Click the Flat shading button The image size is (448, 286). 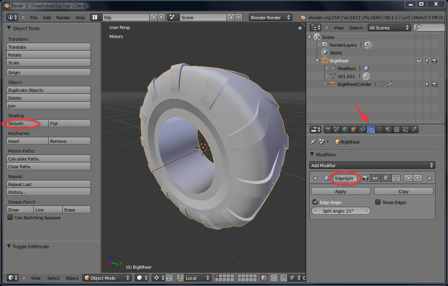[69, 124]
